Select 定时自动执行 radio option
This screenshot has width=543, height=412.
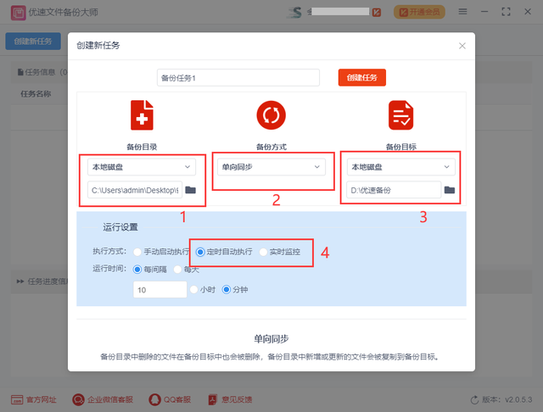coord(200,252)
